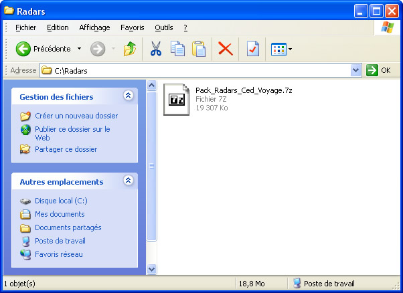Open the Views dropdown arrow
The image size is (403, 293).
click(x=290, y=49)
